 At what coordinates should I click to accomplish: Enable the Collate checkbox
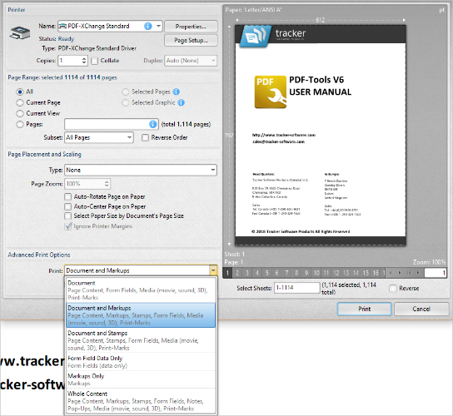click(94, 61)
